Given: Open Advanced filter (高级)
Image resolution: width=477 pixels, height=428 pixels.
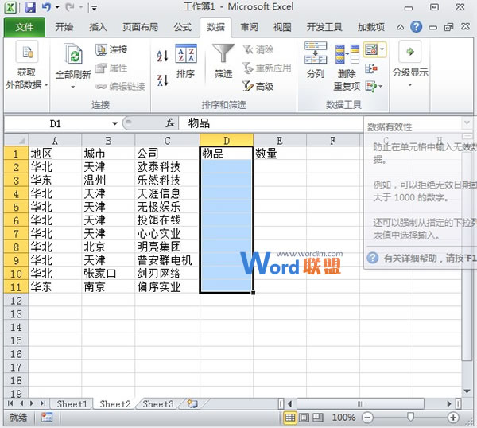Looking at the screenshot, I should pyautogui.click(x=258, y=87).
